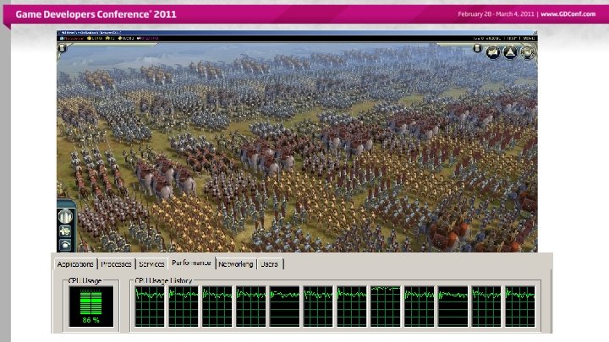Click the round pyramid icon in game's top-right
The height and width of the screenshot is (342, 609).
point(510,52)
